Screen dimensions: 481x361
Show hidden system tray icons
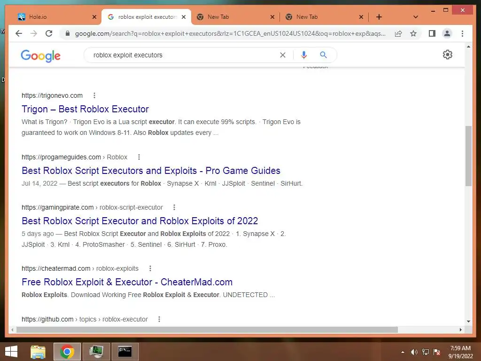(x=403, y=352)
